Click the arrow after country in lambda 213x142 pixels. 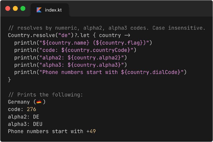[x=127, y=35]
